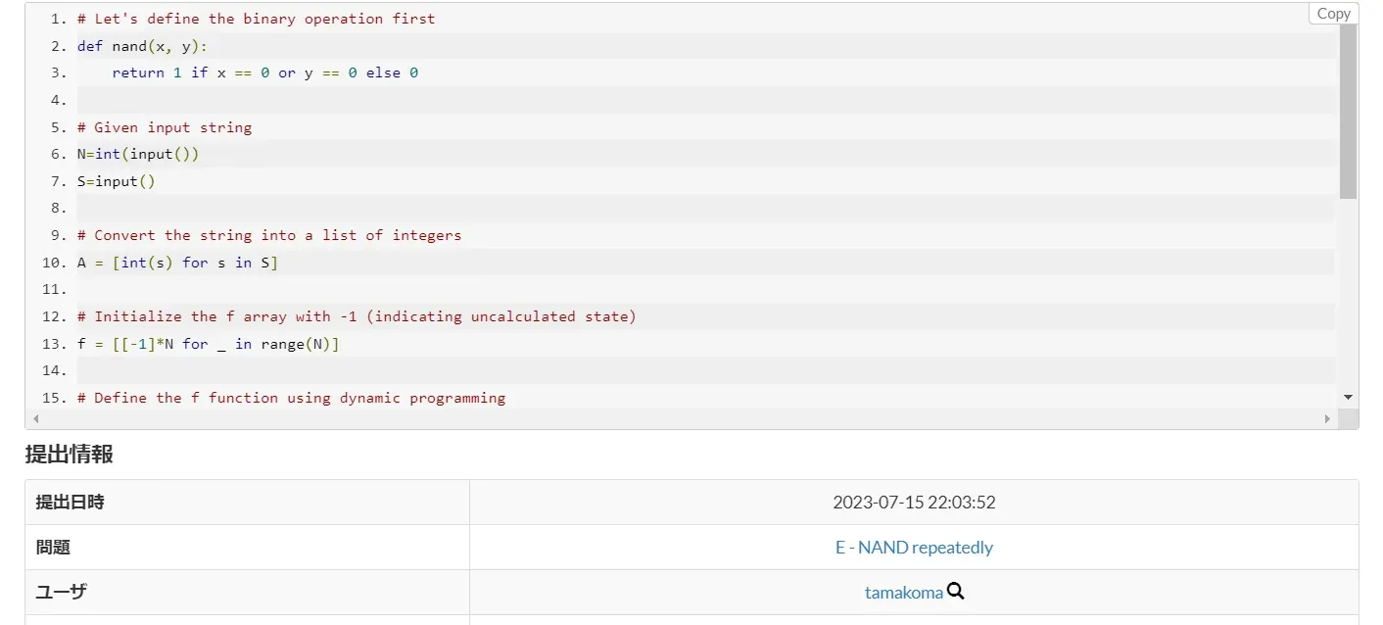Click the 'Define the f function' comment line
The image size is (1383, 625).
[291, 398]
